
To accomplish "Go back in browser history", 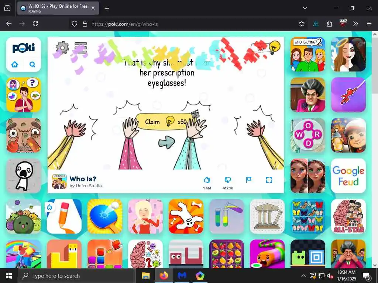I will coord(9,24).
